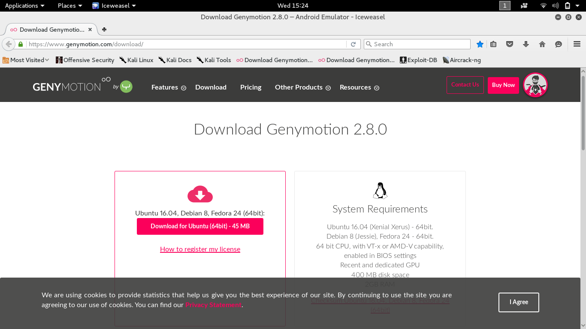Screen dimensions: 586x329
Task: Click the search magnifier icon
Action: click(369, 44)
